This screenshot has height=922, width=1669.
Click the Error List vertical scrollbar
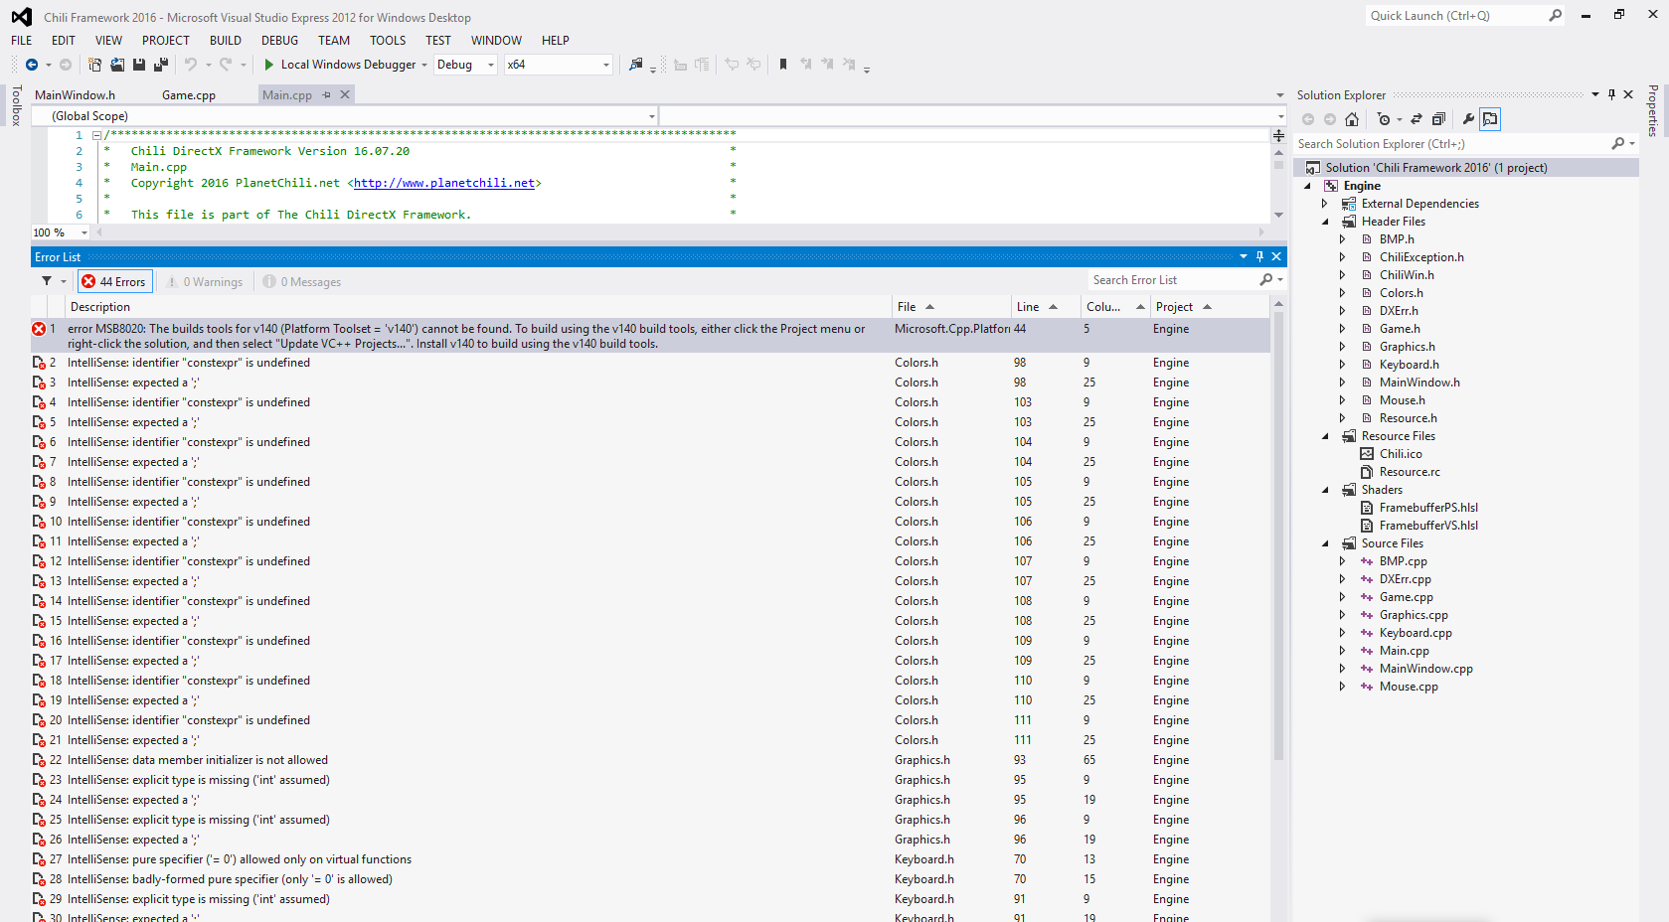coord(1278,537)
